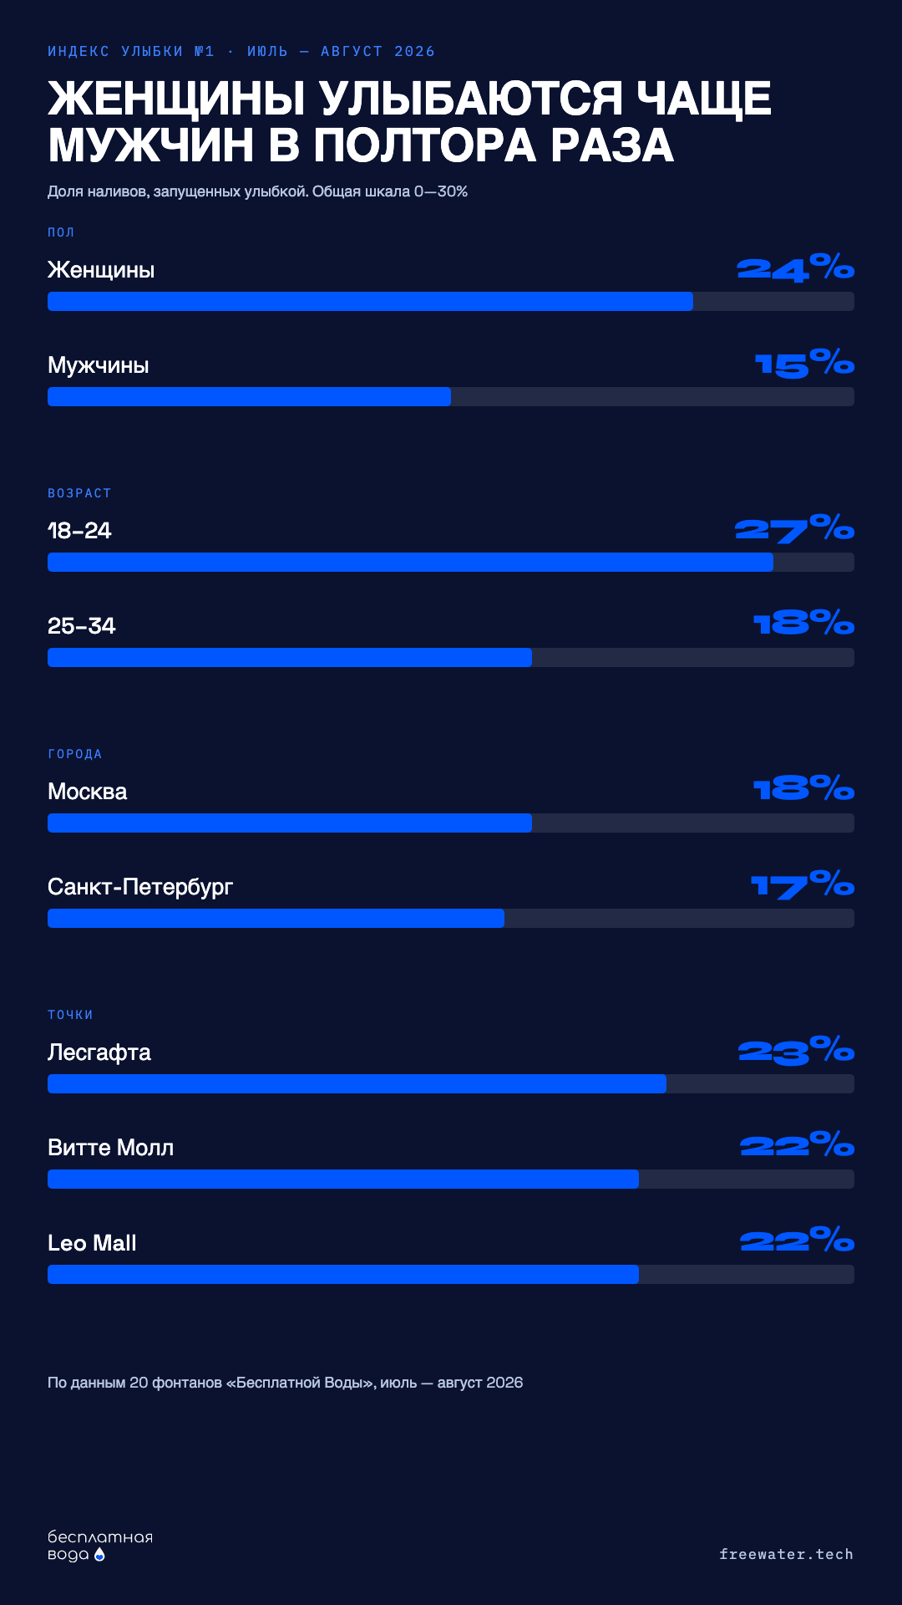
Task: Click the Лесгафта bar
Action: click(x=451, y=1083)
